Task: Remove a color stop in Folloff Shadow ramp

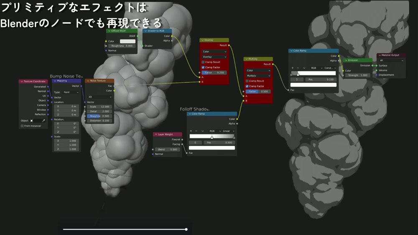Action: click(196, 131)
